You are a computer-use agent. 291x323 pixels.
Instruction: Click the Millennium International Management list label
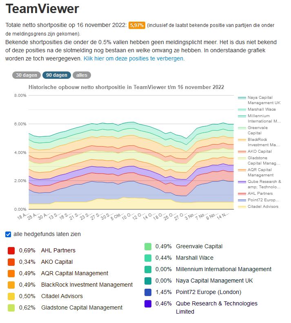pos(223,269)
